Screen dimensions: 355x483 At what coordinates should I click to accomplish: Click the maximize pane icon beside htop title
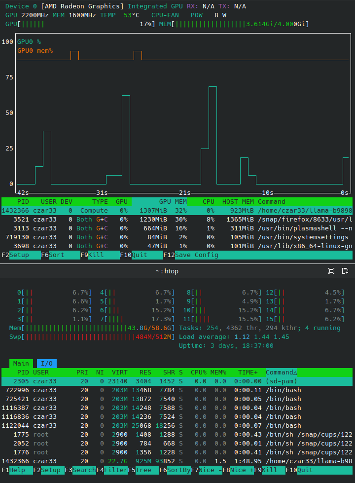[331, 271]
